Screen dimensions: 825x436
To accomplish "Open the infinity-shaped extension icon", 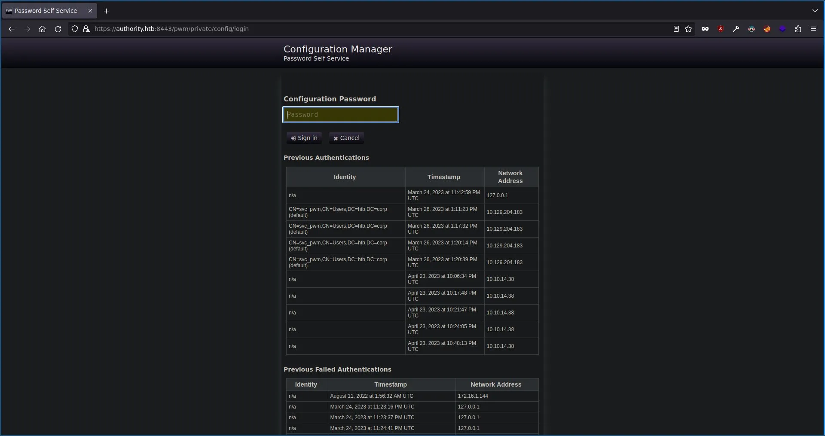I will (705, 29).
